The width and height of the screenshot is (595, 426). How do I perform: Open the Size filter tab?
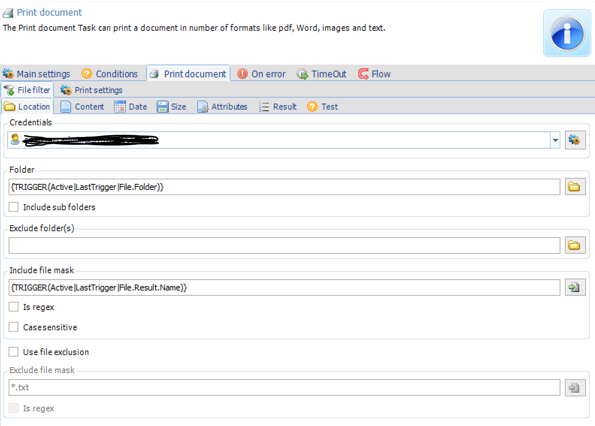pyautogui.click(x=172, y=107)
